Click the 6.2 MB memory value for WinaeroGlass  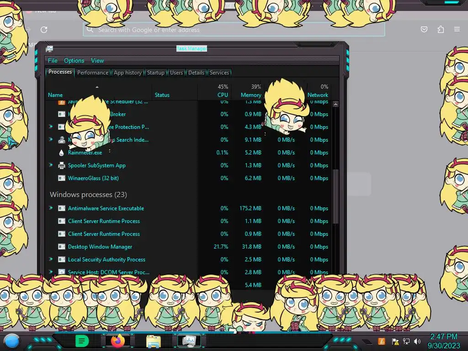pos(253,178)
